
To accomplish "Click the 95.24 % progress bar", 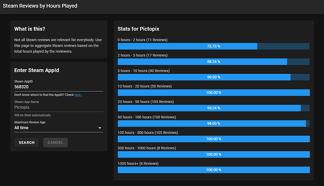I will point(213,108).
